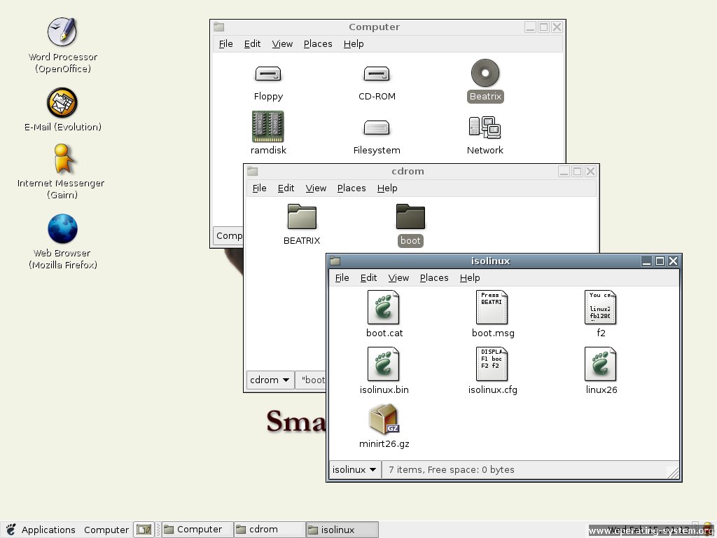Launch Web Browser (Mozilla Firefox) desktop icon

tap(62, 229)
